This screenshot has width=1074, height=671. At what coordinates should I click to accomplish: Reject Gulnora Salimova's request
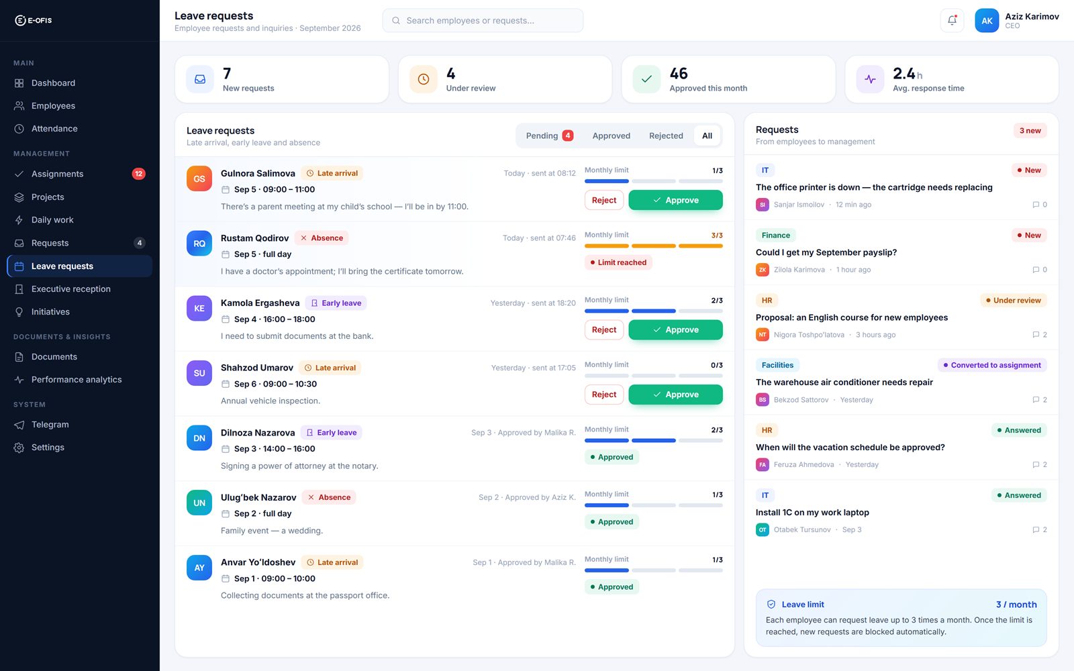(604, 200)
